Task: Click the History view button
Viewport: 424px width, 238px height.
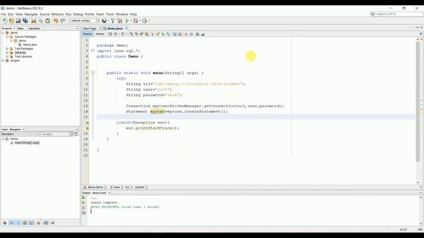Action: pyautogui.click(x=100, y=34)
